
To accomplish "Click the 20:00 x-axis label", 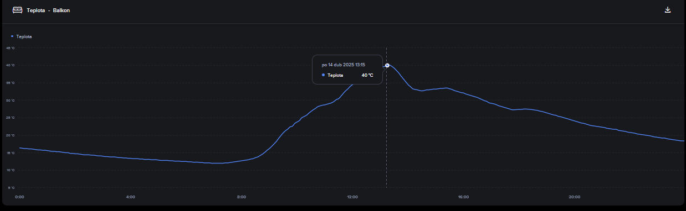I will (x=575, y=197).
